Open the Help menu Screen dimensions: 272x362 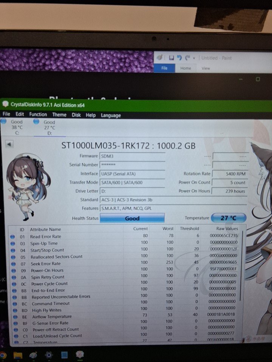tap(91, 115)
